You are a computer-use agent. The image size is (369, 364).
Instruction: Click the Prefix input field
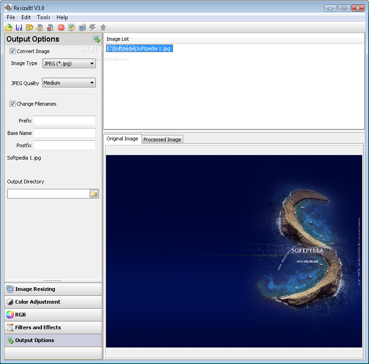point(64,120)
